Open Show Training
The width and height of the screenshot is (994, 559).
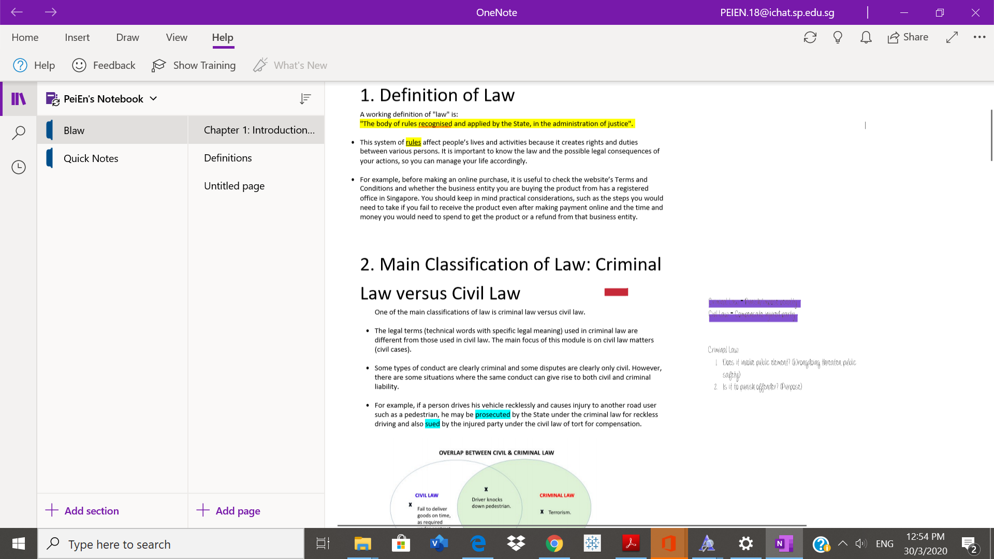click(x=194, y=65)
